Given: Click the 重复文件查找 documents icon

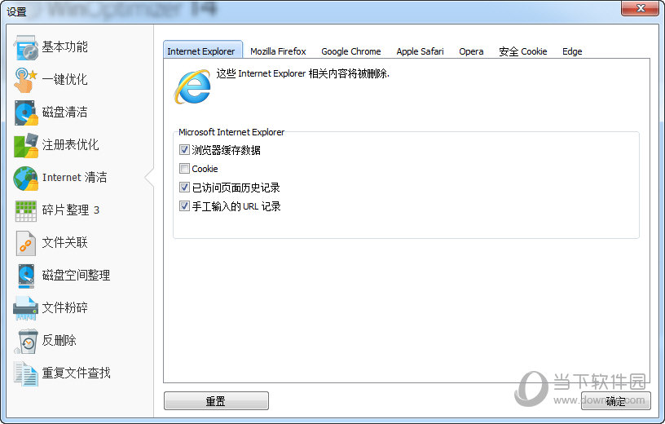Looking at the screenshot, I should click(x=26, y=373).
